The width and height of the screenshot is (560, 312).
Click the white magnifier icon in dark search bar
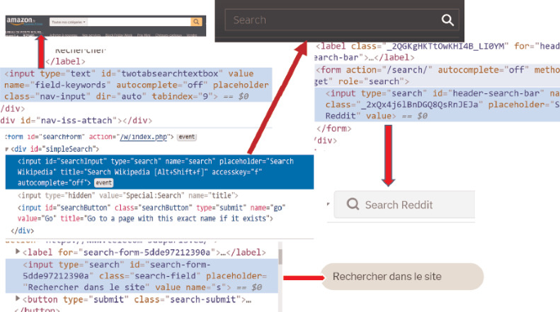pos(447,20)
